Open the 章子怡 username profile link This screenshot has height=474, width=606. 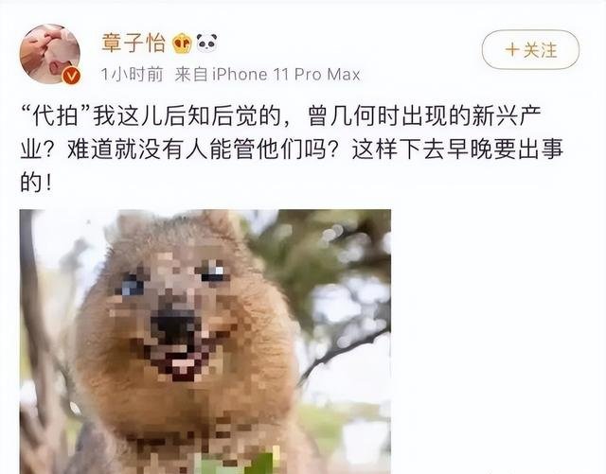coord(134,43)
